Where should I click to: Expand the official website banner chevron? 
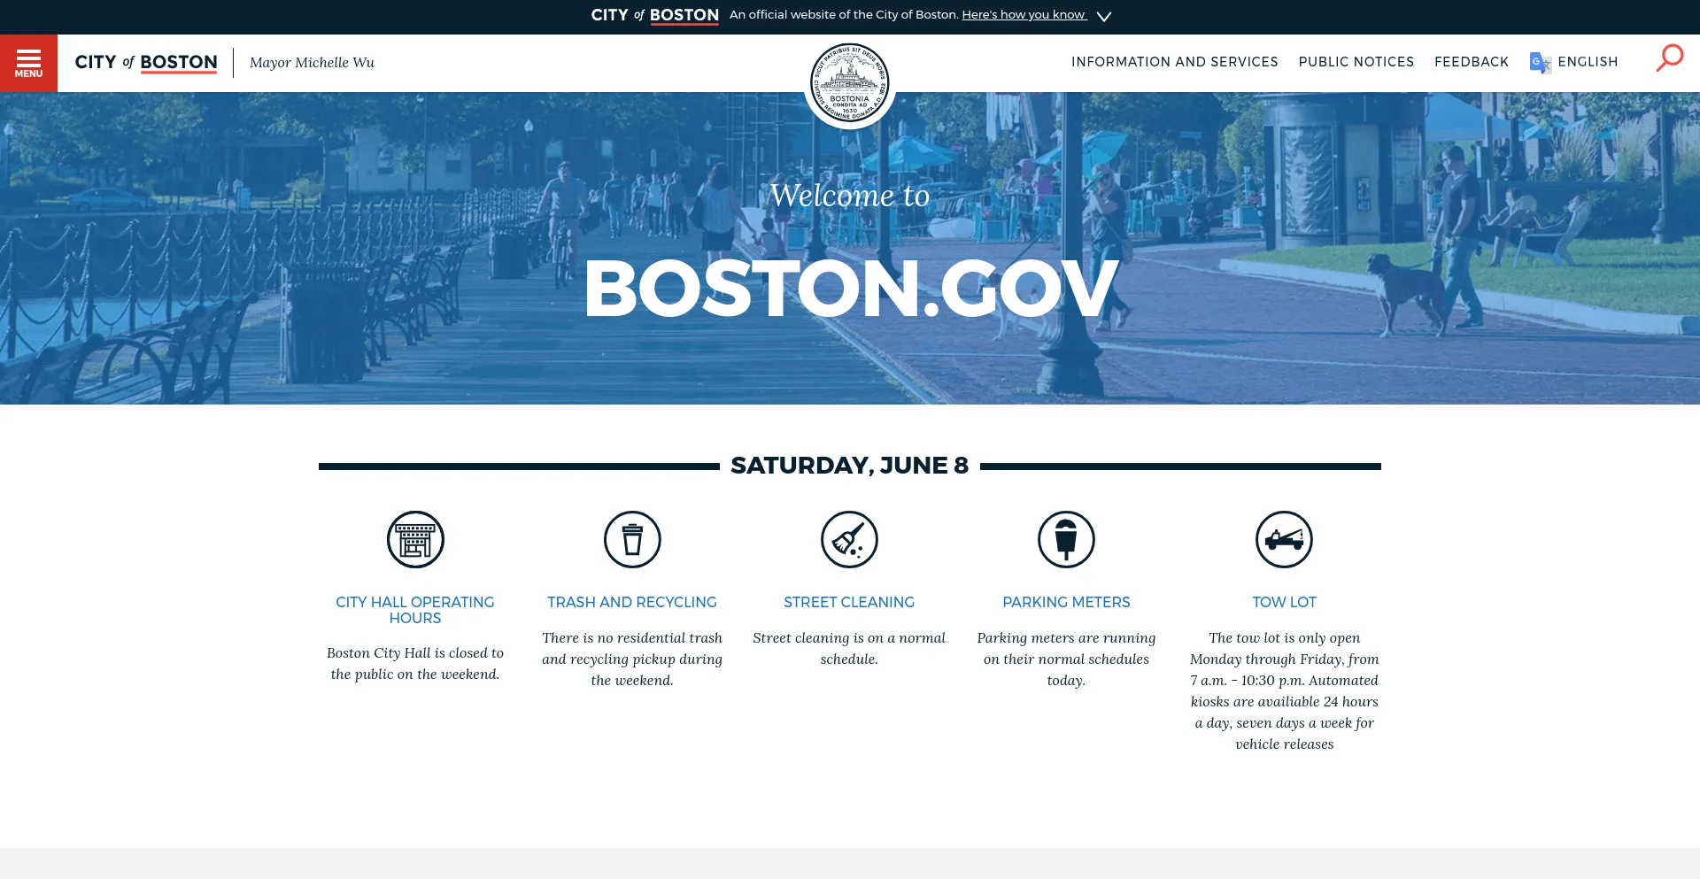tap(1103, 16)
